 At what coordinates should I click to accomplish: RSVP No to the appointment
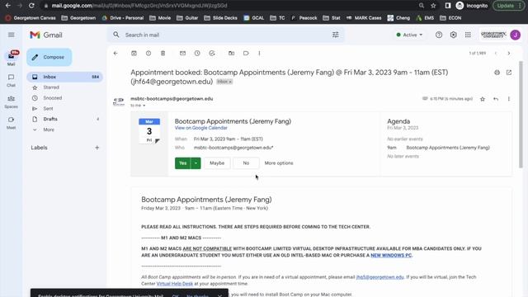(246, 163)
